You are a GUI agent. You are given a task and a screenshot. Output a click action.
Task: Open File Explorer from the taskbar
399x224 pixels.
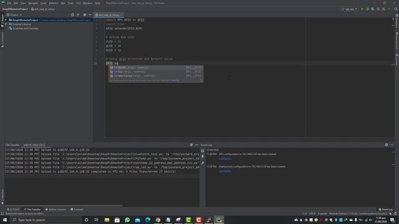coord(107,220)
